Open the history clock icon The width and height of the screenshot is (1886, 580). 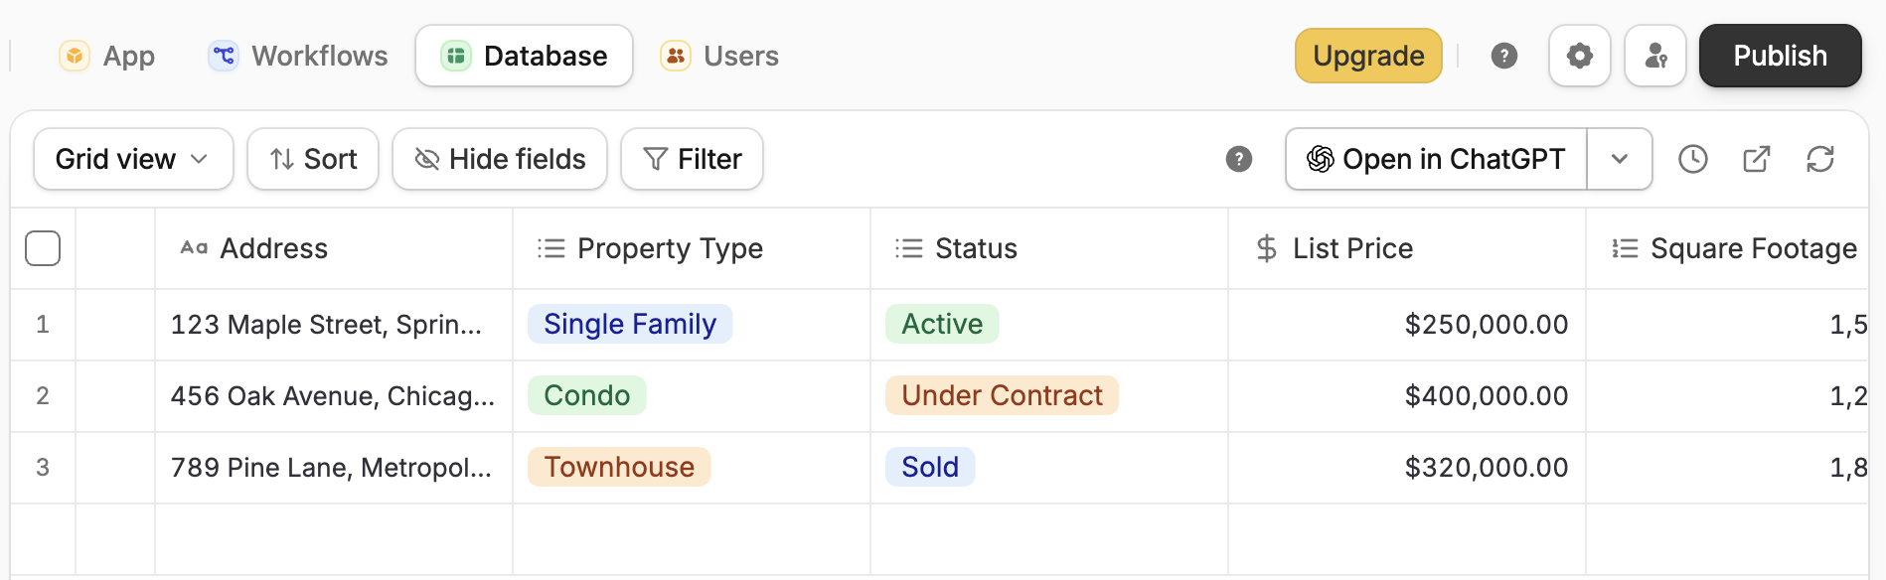click(x=1693, y=159)
